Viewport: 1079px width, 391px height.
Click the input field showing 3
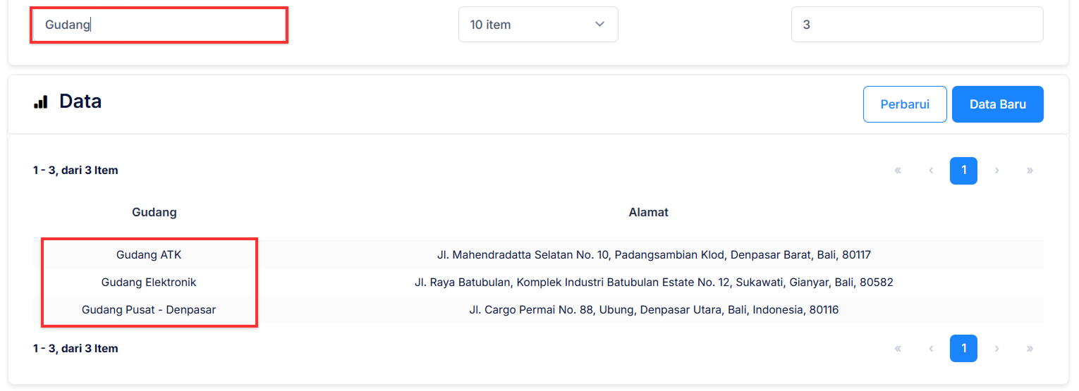point(916,25)
